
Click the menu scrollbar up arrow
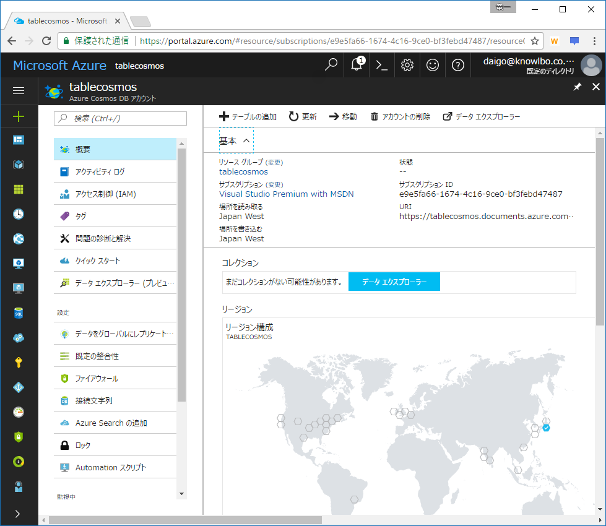coord(181,144)
